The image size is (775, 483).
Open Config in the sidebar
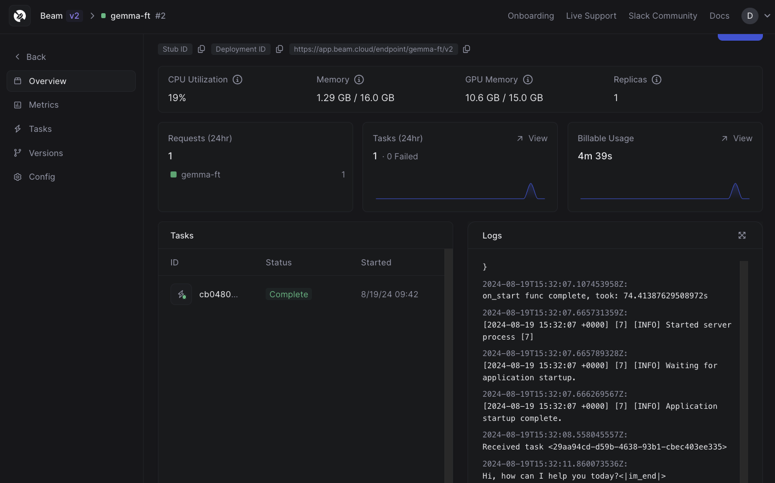click(42, 177)
